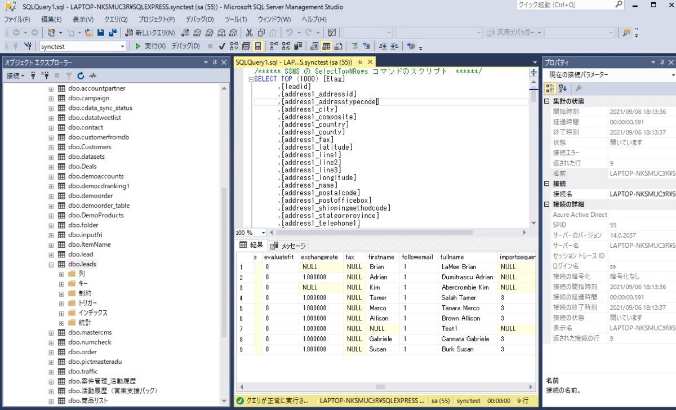Click the Open File folder icon
676x410 pixels.
[90, 33]
